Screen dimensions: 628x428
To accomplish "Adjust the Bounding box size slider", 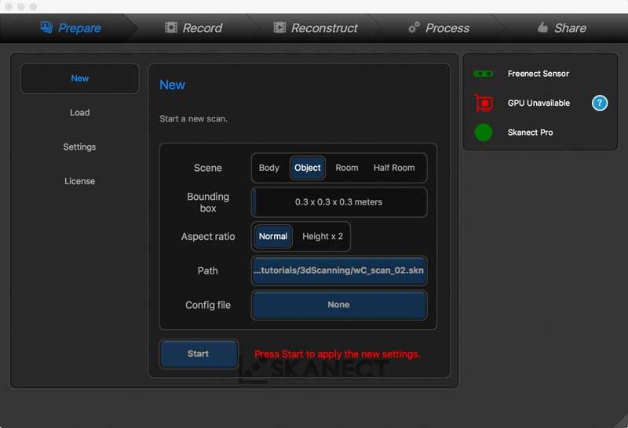I will click(x=339, y=202).
